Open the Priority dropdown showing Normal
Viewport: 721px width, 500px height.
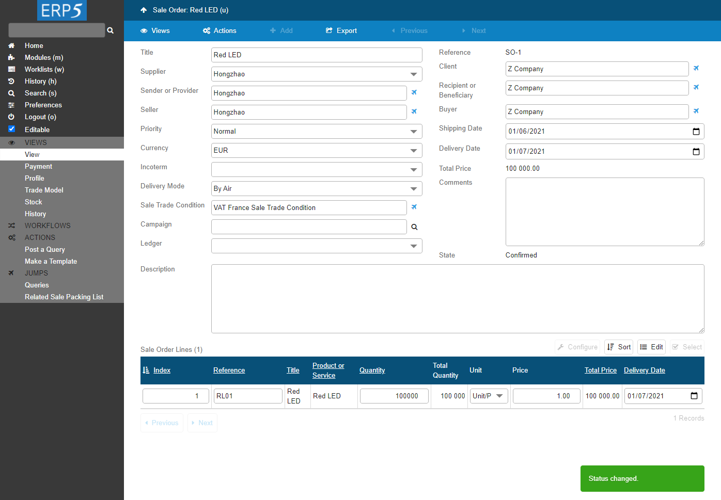coord(317,131)
